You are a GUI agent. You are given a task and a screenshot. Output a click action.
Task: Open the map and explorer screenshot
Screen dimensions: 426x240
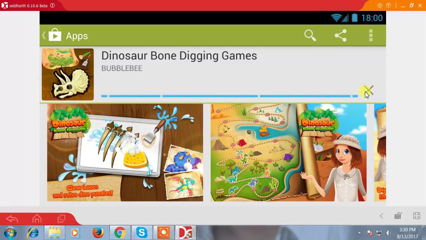click(x=288, y=152)
